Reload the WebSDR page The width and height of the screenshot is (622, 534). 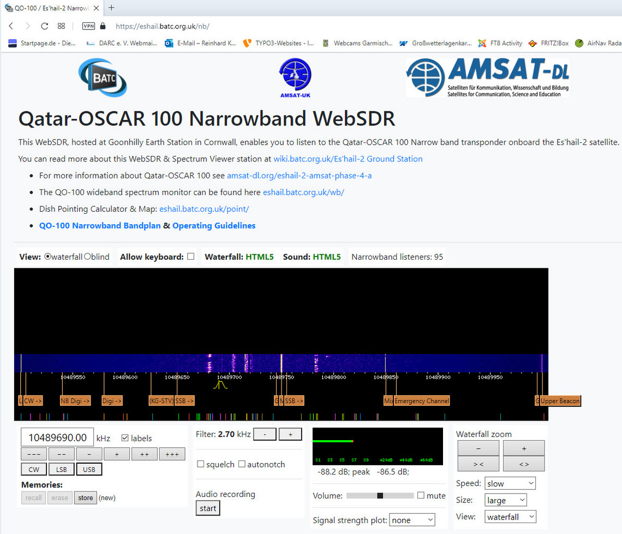click(44, 26)
